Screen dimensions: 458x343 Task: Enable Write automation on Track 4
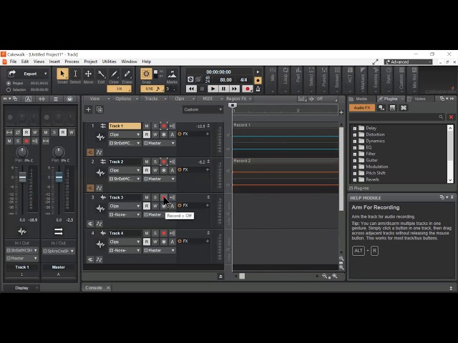pos(155,242)
